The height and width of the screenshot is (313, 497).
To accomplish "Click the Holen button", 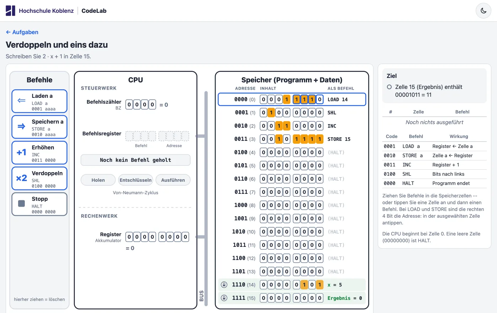I will [98, 180].
